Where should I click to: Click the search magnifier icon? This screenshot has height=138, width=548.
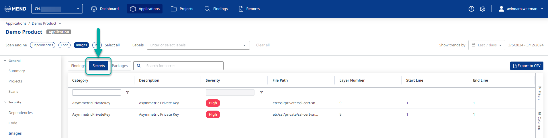[x=139, y=66]
